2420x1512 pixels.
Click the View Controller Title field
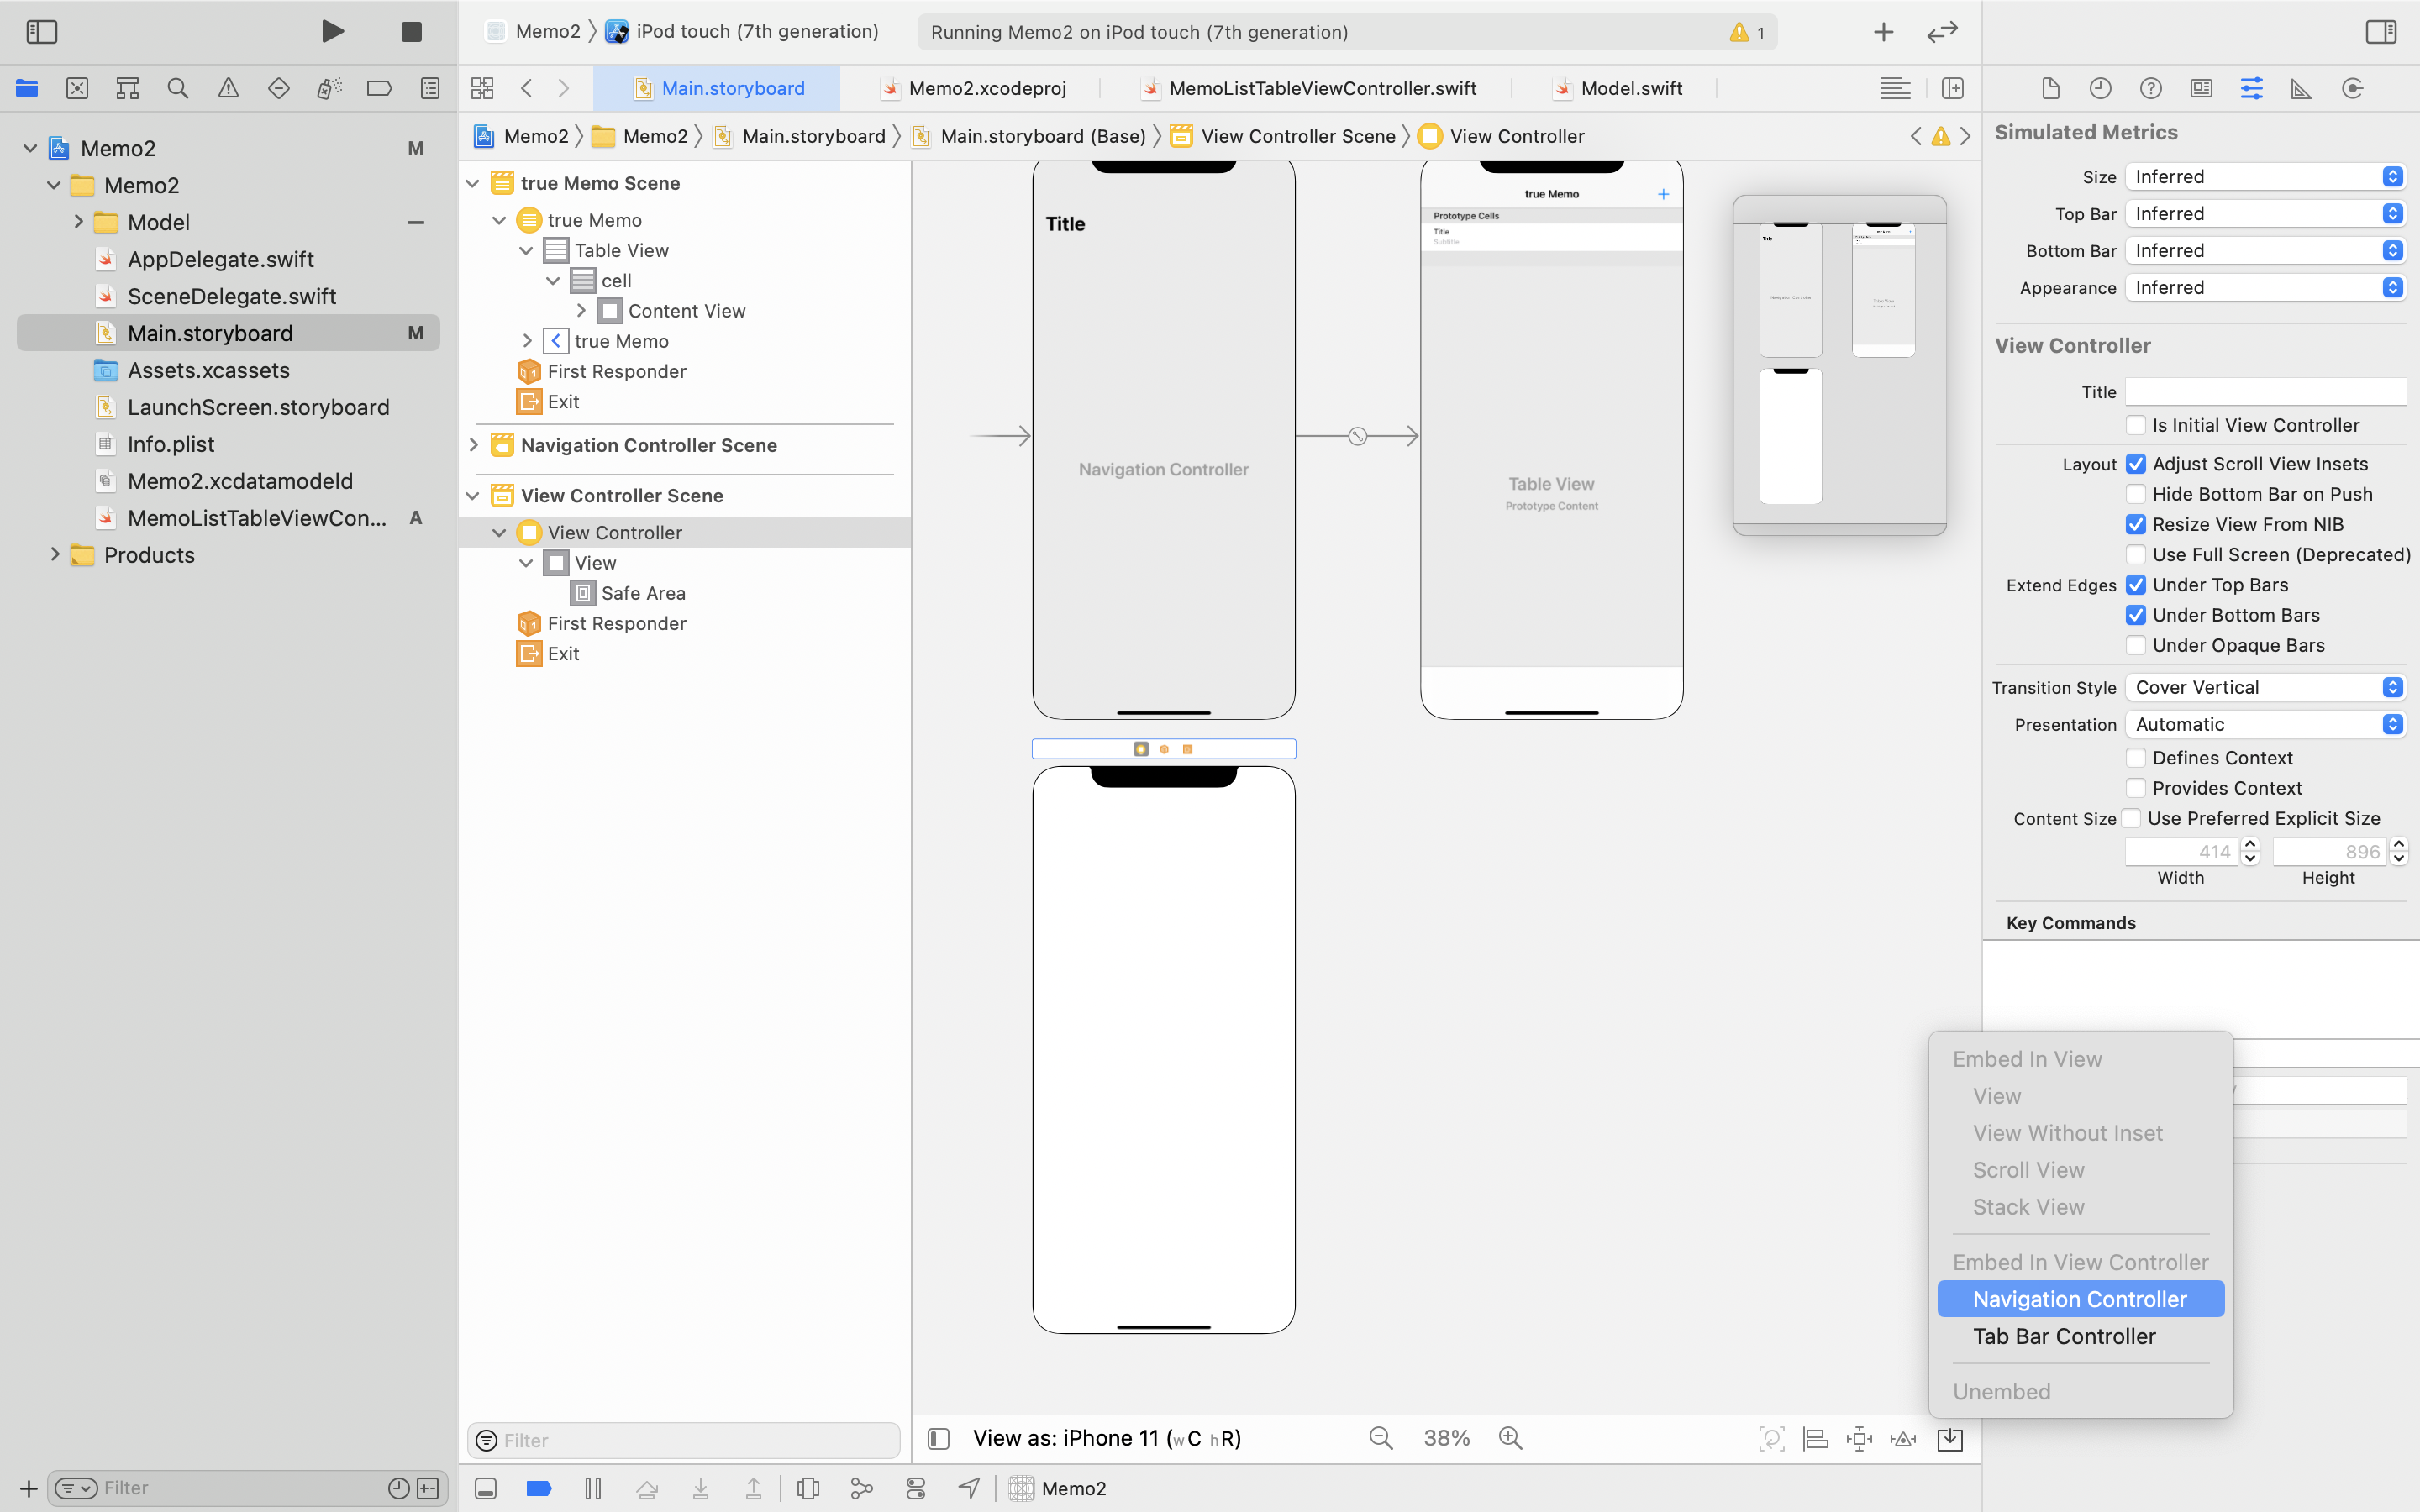point(2265,392)
